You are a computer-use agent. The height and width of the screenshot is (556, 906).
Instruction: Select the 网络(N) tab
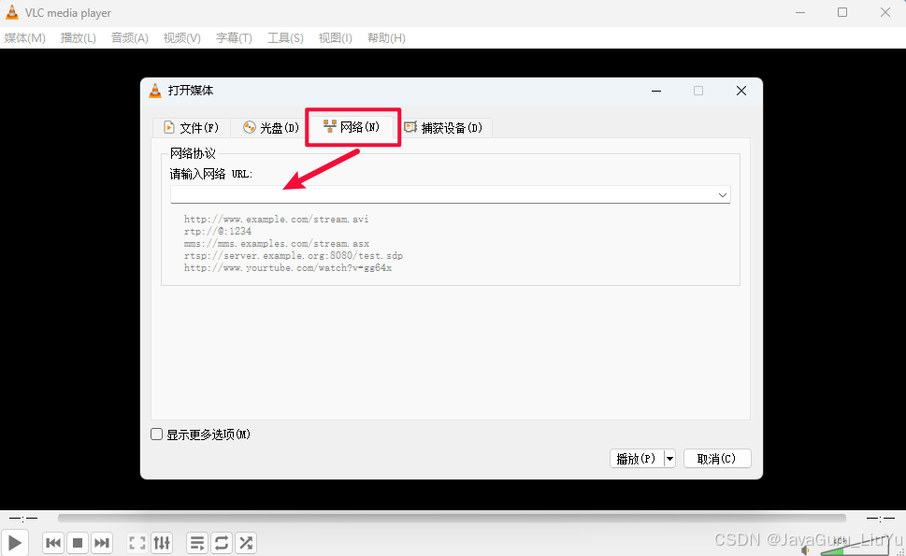point(352,126)
